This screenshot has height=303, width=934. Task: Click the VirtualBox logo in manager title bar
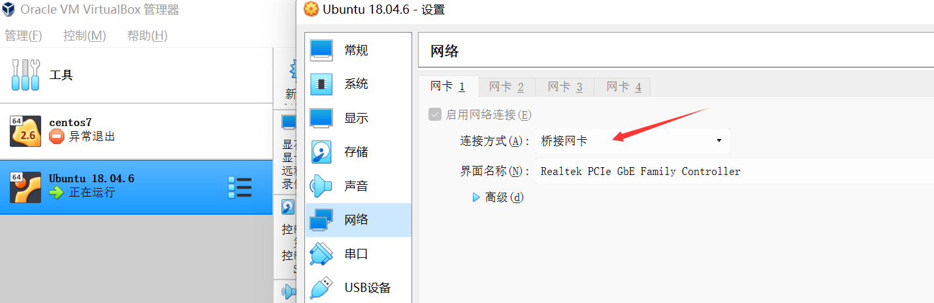coord(8,10)
